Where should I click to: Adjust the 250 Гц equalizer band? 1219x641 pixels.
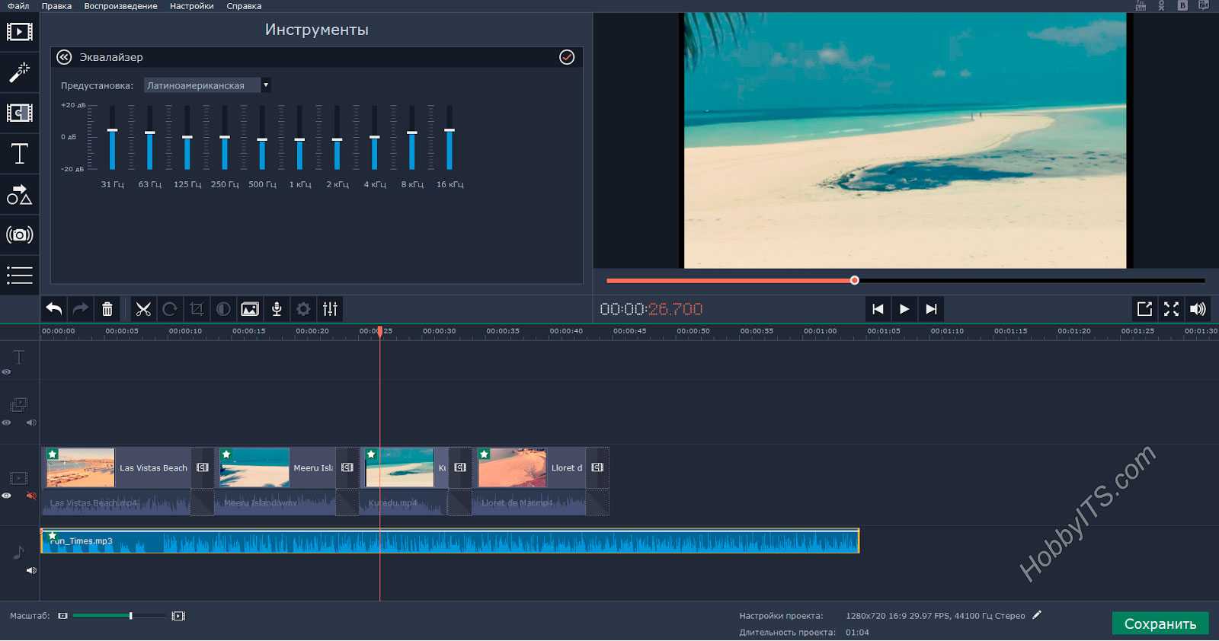tap(225, 137)
